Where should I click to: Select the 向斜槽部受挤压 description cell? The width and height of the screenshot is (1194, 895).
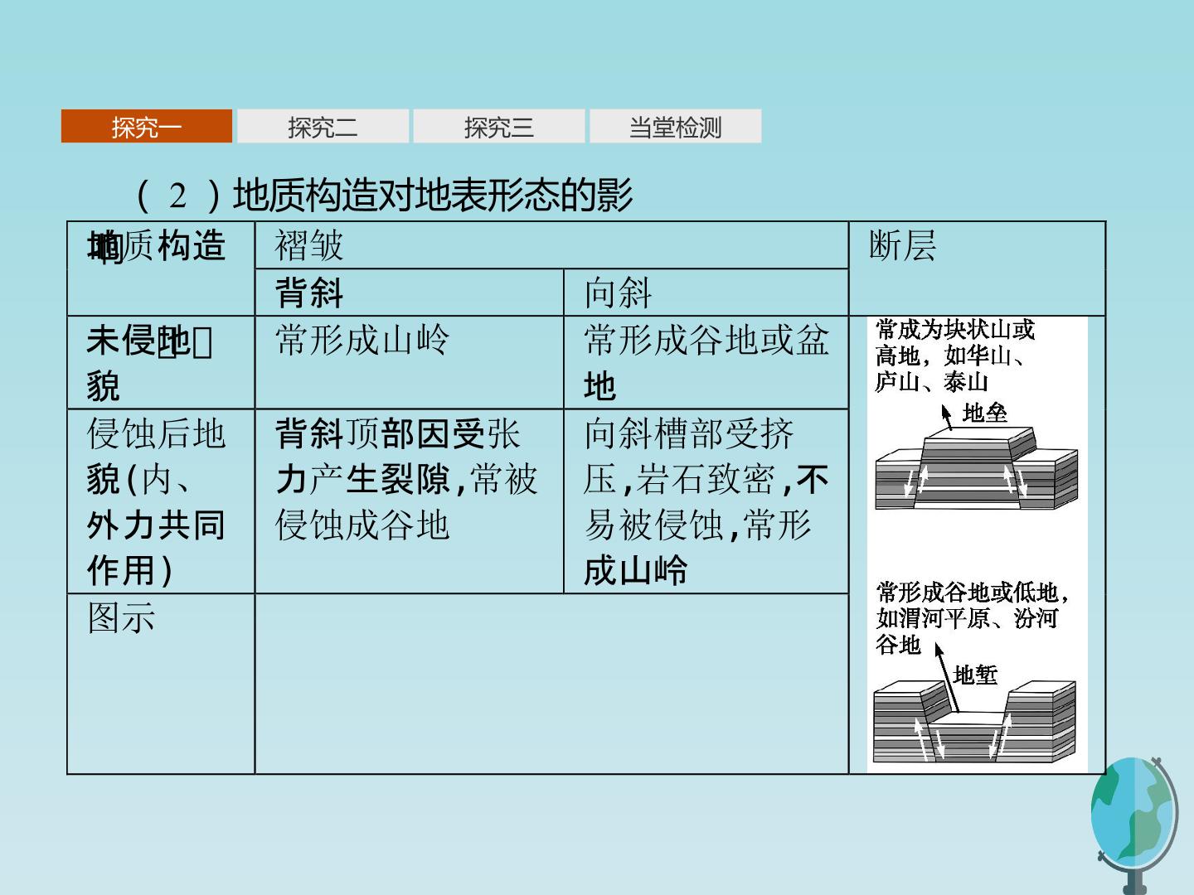pos(706,501)
